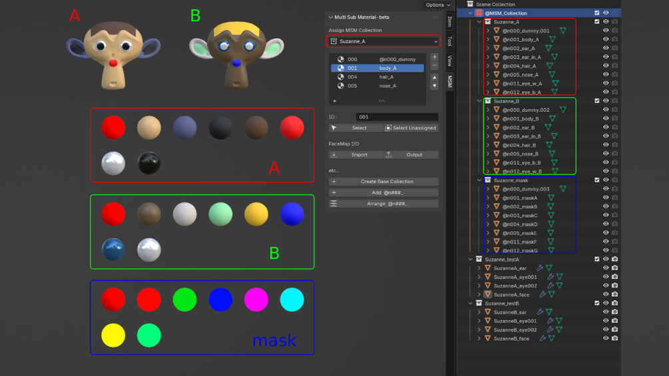
Task: Toggle render camera icon for Suzanne_testA
Action: [x=615, y=259]
